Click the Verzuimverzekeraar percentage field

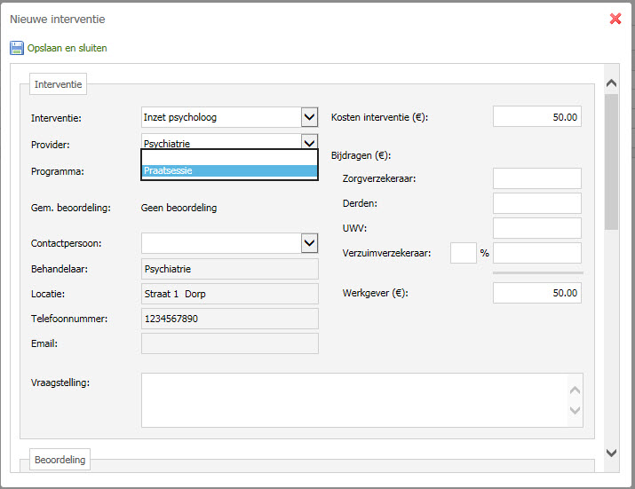pyautogui.click(x=464, y=253)
